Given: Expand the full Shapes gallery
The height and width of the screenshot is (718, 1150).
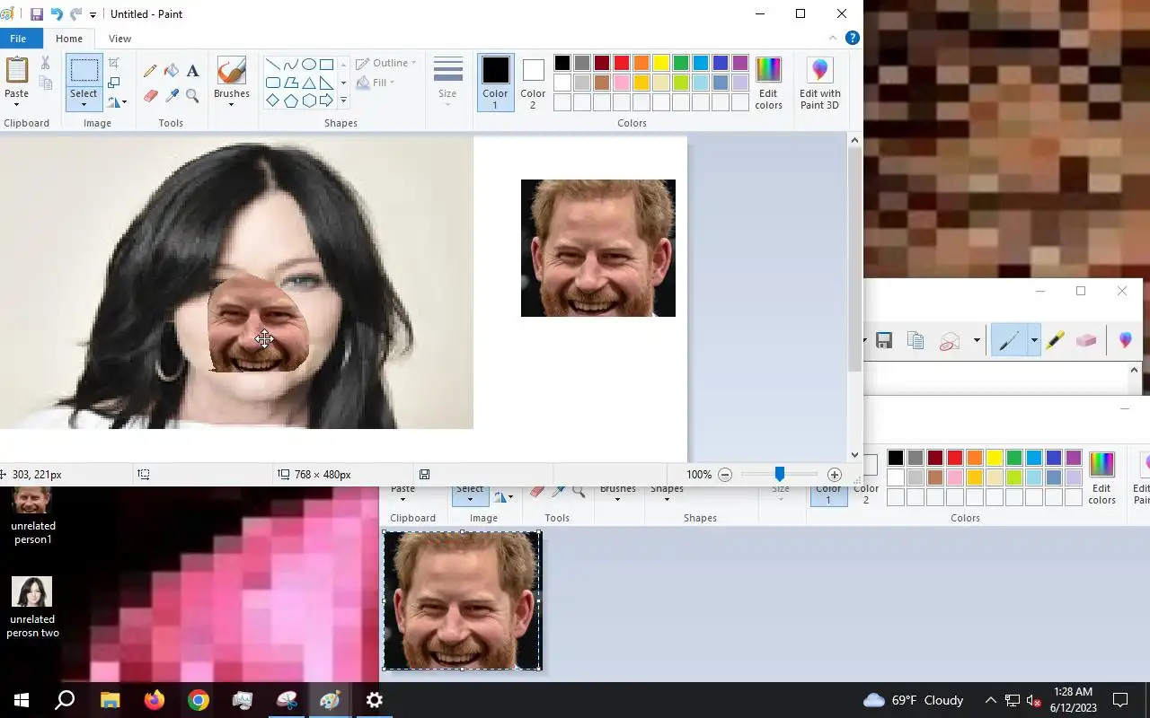Looking at the screenshot, I should click(343, 101).
